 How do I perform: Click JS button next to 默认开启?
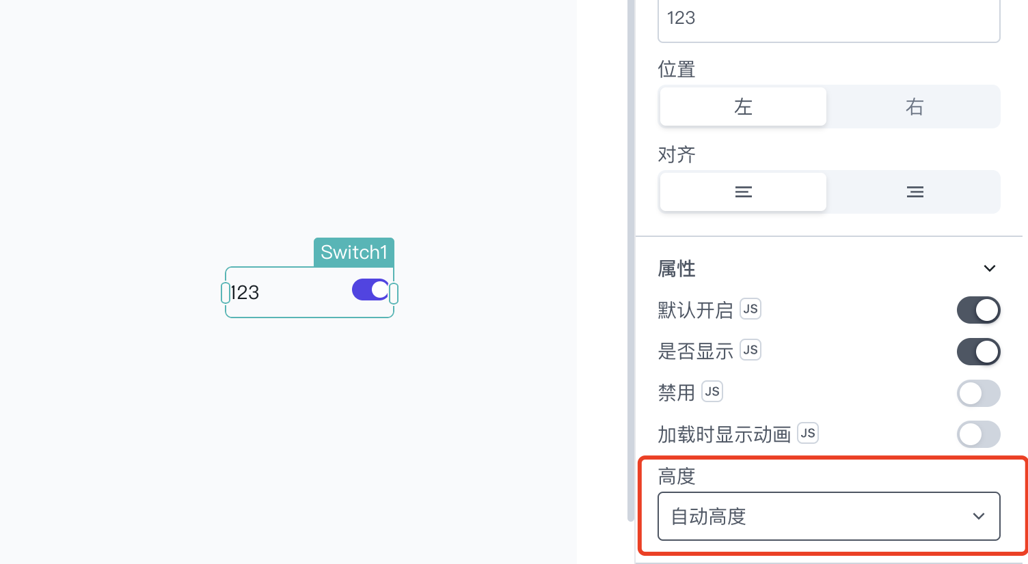point(750,309)
